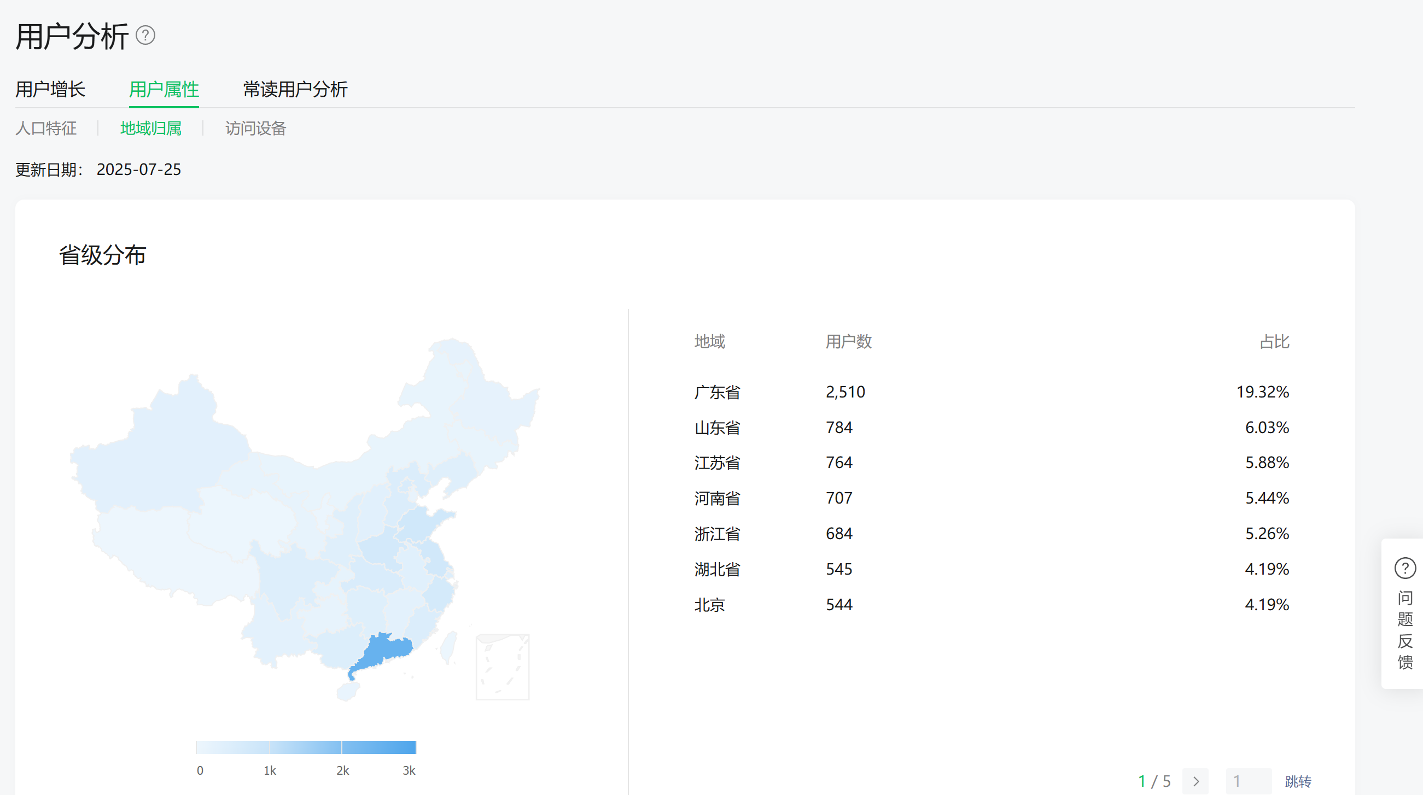Click the 684 user count value
Screen dimensions: 1423x795
839,534
